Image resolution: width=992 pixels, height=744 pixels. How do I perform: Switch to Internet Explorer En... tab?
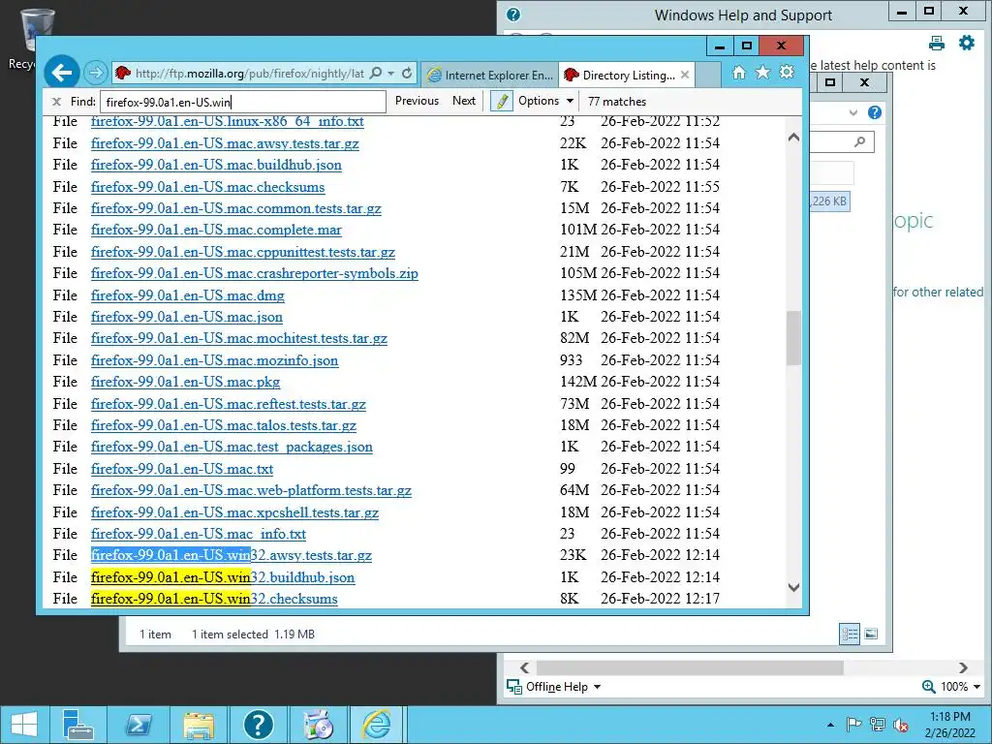coord(489,75)
